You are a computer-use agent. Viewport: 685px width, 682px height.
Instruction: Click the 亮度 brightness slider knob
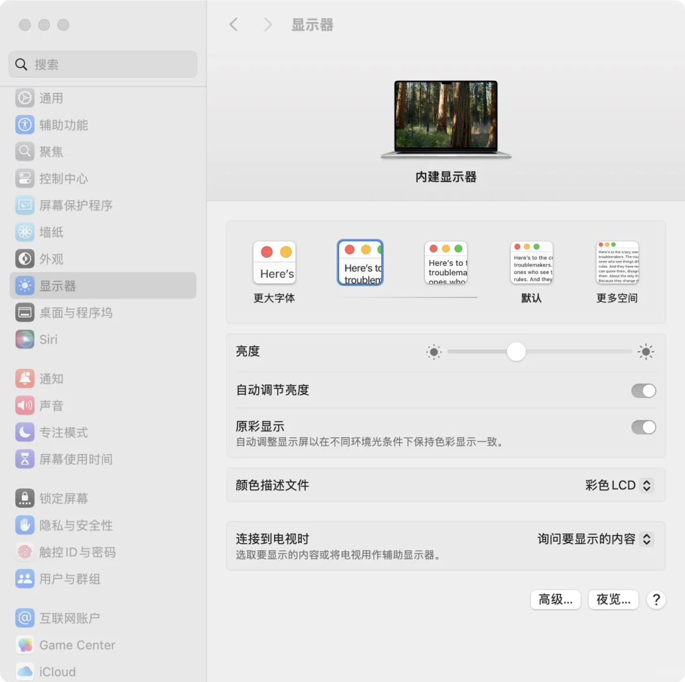click(x=516, y=352)
